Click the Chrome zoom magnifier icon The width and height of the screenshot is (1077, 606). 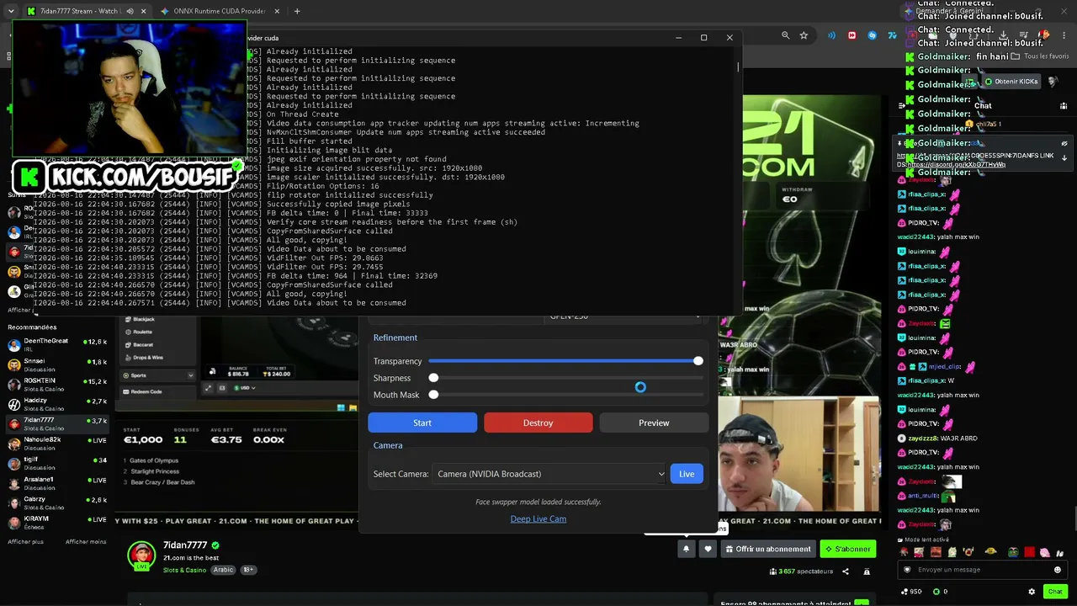click(x=785, y=35)
